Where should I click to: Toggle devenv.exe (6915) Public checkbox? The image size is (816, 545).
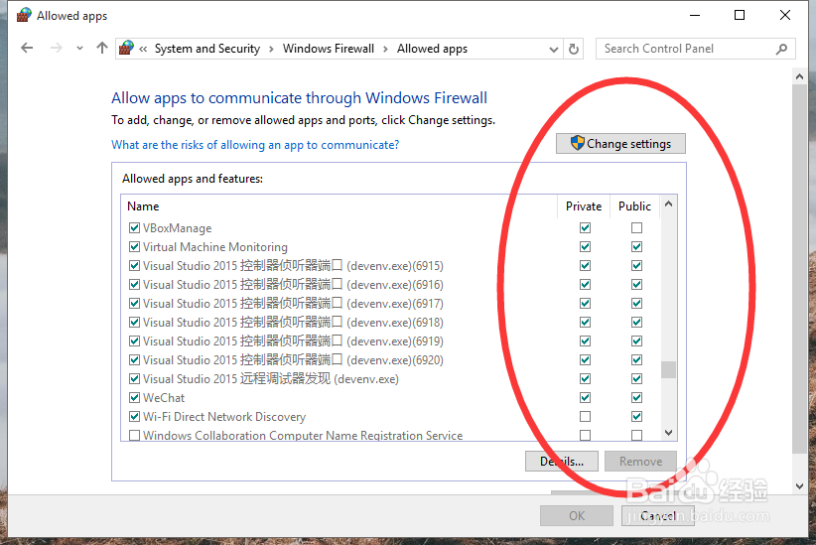coord(636,265)
